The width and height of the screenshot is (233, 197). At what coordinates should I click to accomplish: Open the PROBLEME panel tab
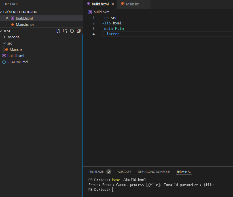tap(96, 172)
